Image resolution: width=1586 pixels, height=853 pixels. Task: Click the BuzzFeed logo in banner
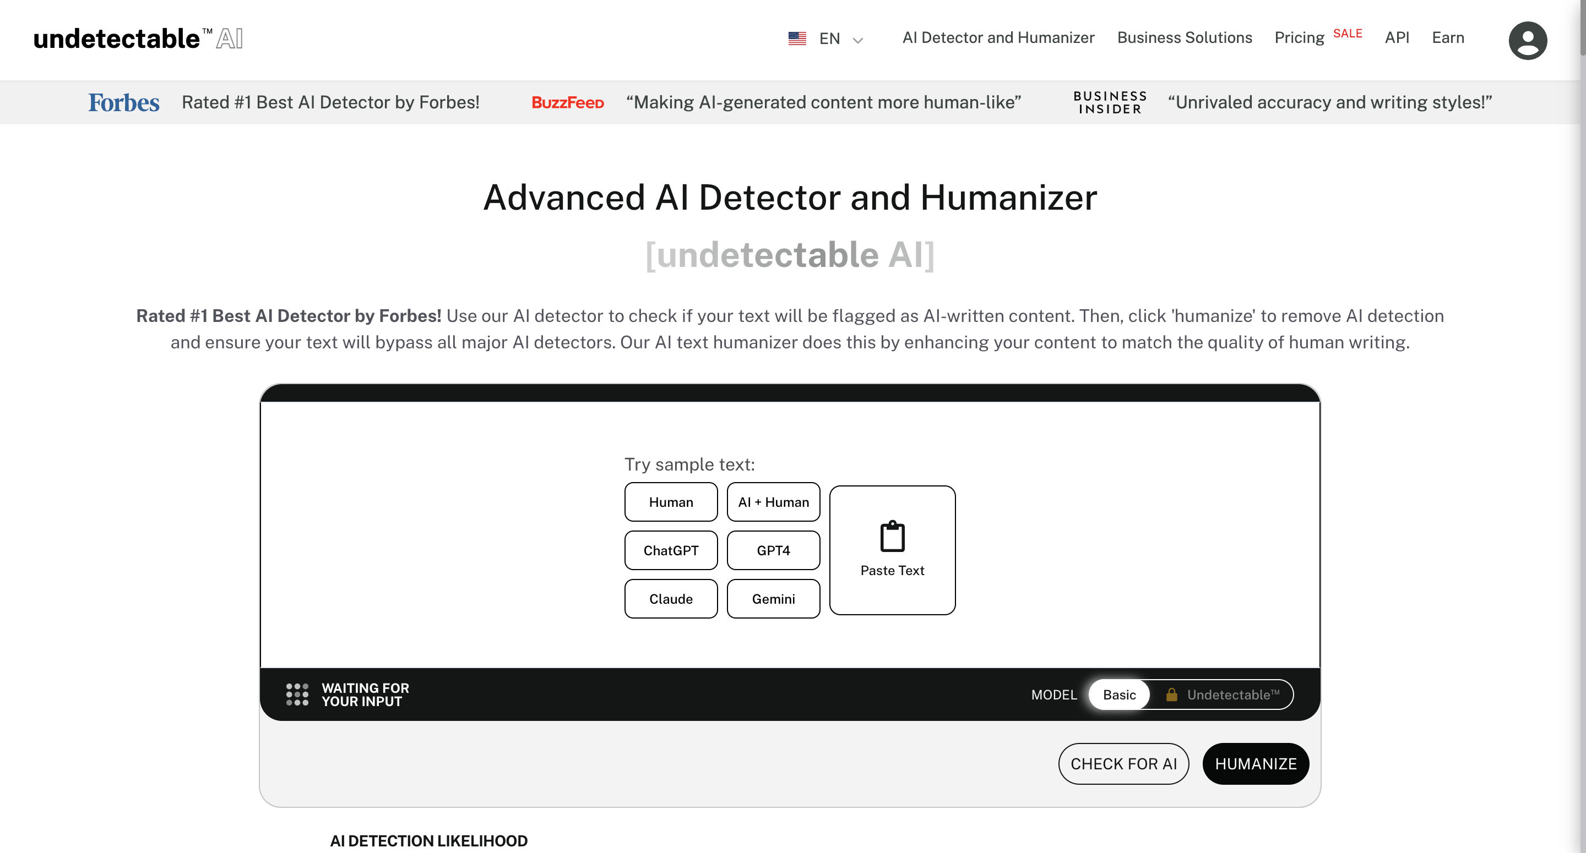click(568, 102)
